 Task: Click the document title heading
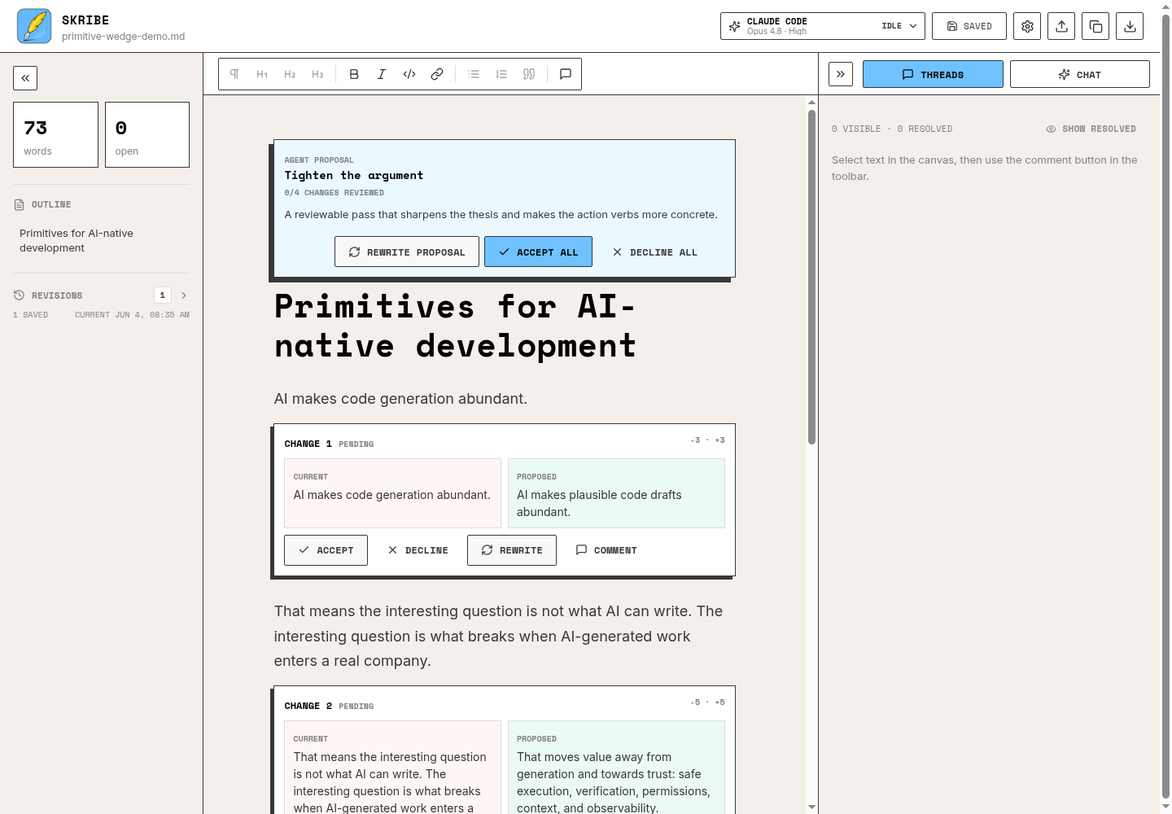pyautogui.click(x=455, y=326)
